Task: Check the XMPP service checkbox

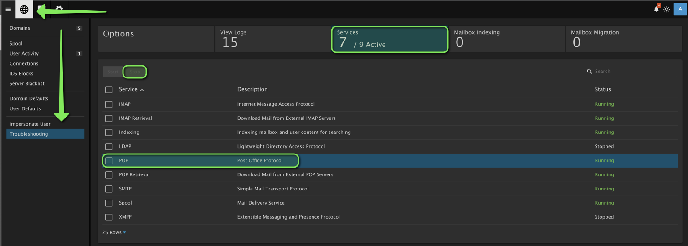Action: point(109,217)
